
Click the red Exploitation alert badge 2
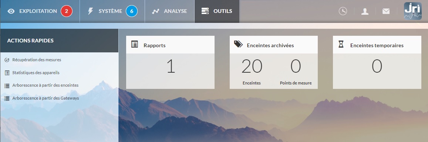(67, 11)
